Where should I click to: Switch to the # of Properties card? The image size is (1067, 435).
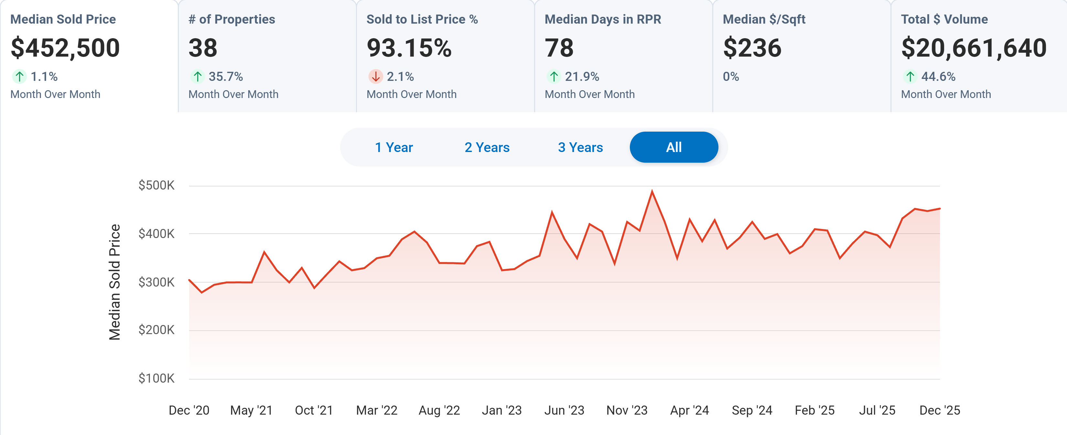[x=267, y=56]
